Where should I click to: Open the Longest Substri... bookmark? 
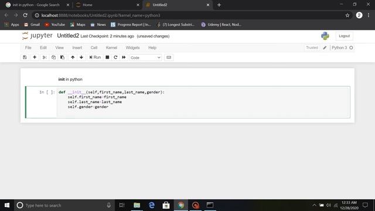(x=176, y=25)
